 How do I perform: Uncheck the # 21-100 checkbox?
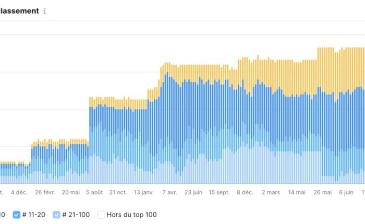[56, 214]
